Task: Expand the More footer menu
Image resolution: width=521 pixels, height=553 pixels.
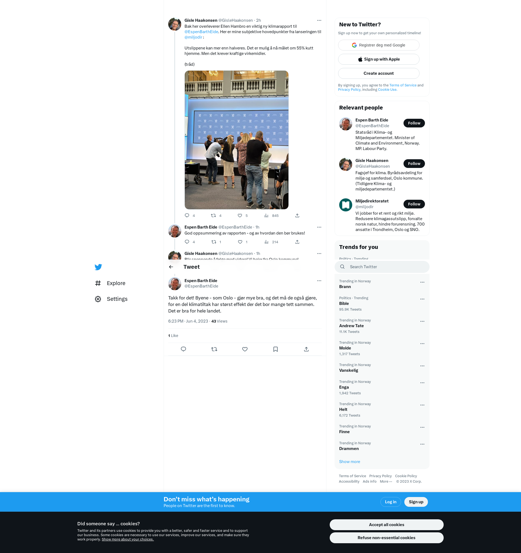Action: pyautogui.click(x=386, y=482)
